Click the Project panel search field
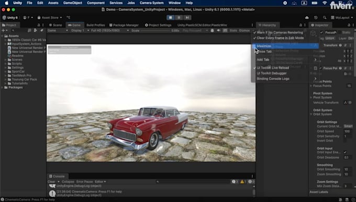The height and width of the screenshot is (202, 356). [x=19, y=30]
